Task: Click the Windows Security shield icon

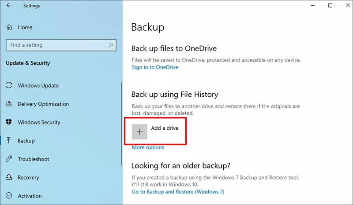Action: [x=9, y=122]
